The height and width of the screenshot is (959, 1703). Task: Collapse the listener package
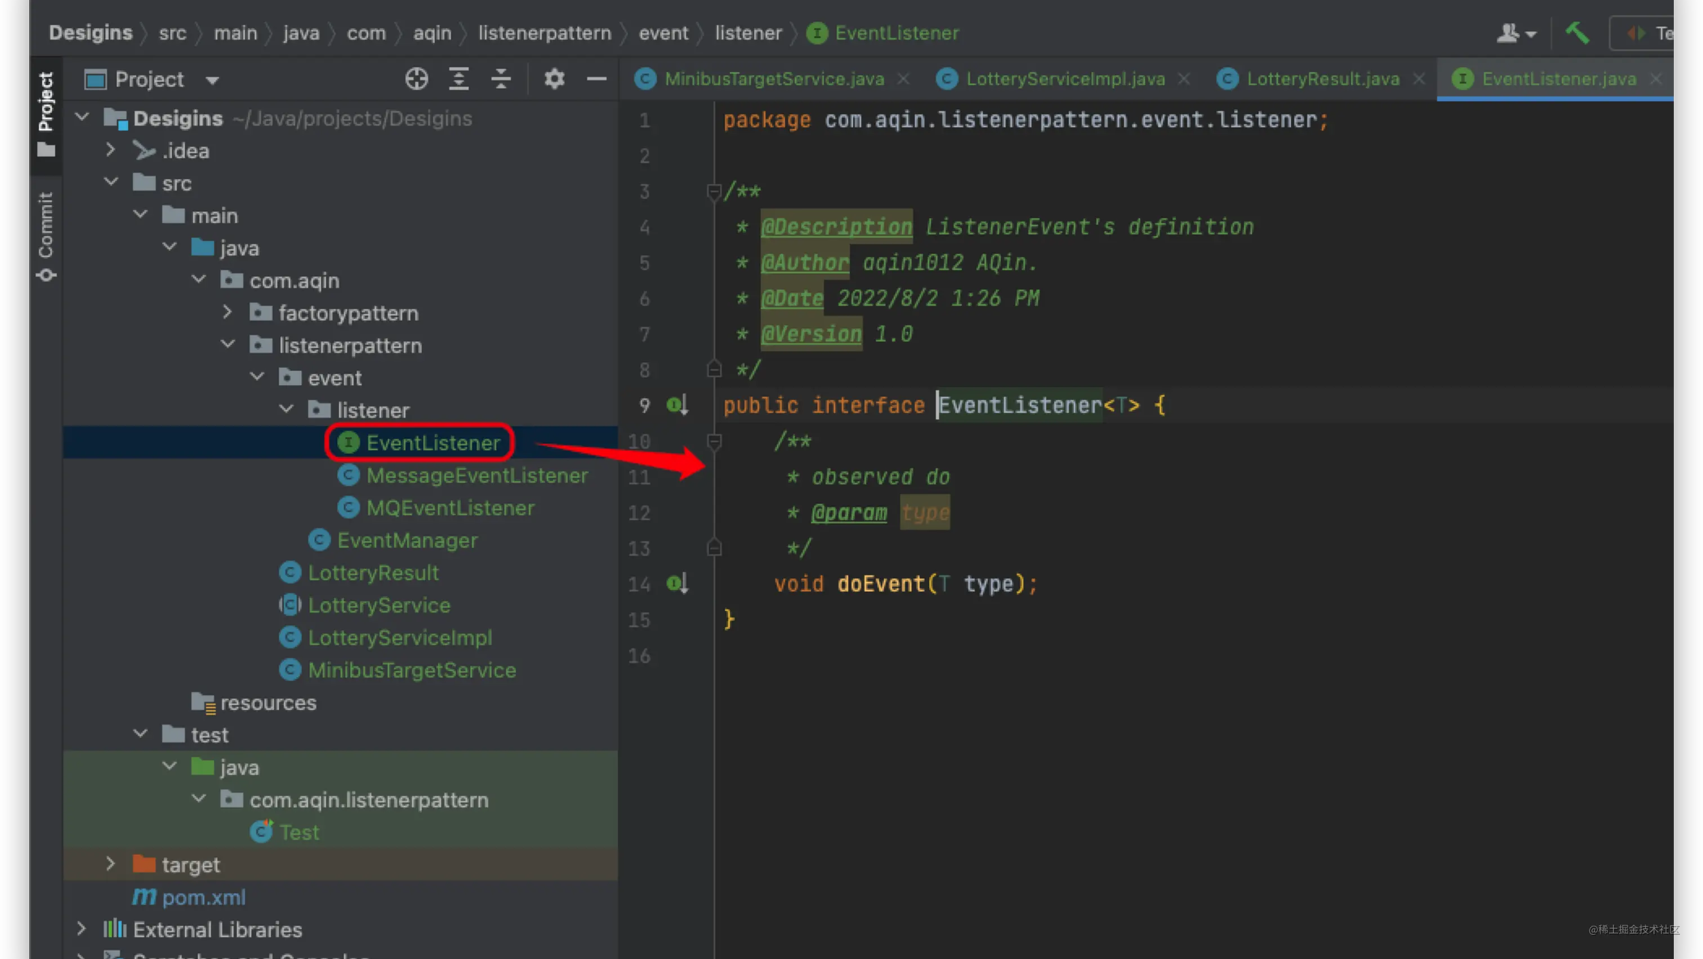(x=286, y=410)
